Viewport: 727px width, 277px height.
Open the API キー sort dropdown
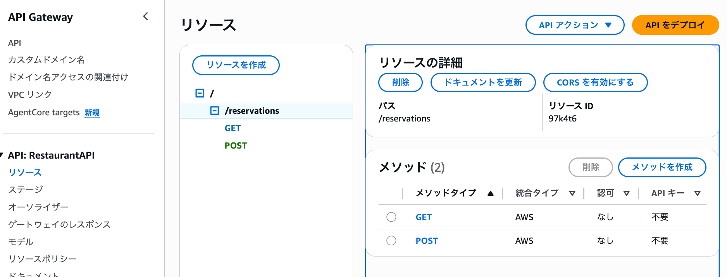[698, 193]
